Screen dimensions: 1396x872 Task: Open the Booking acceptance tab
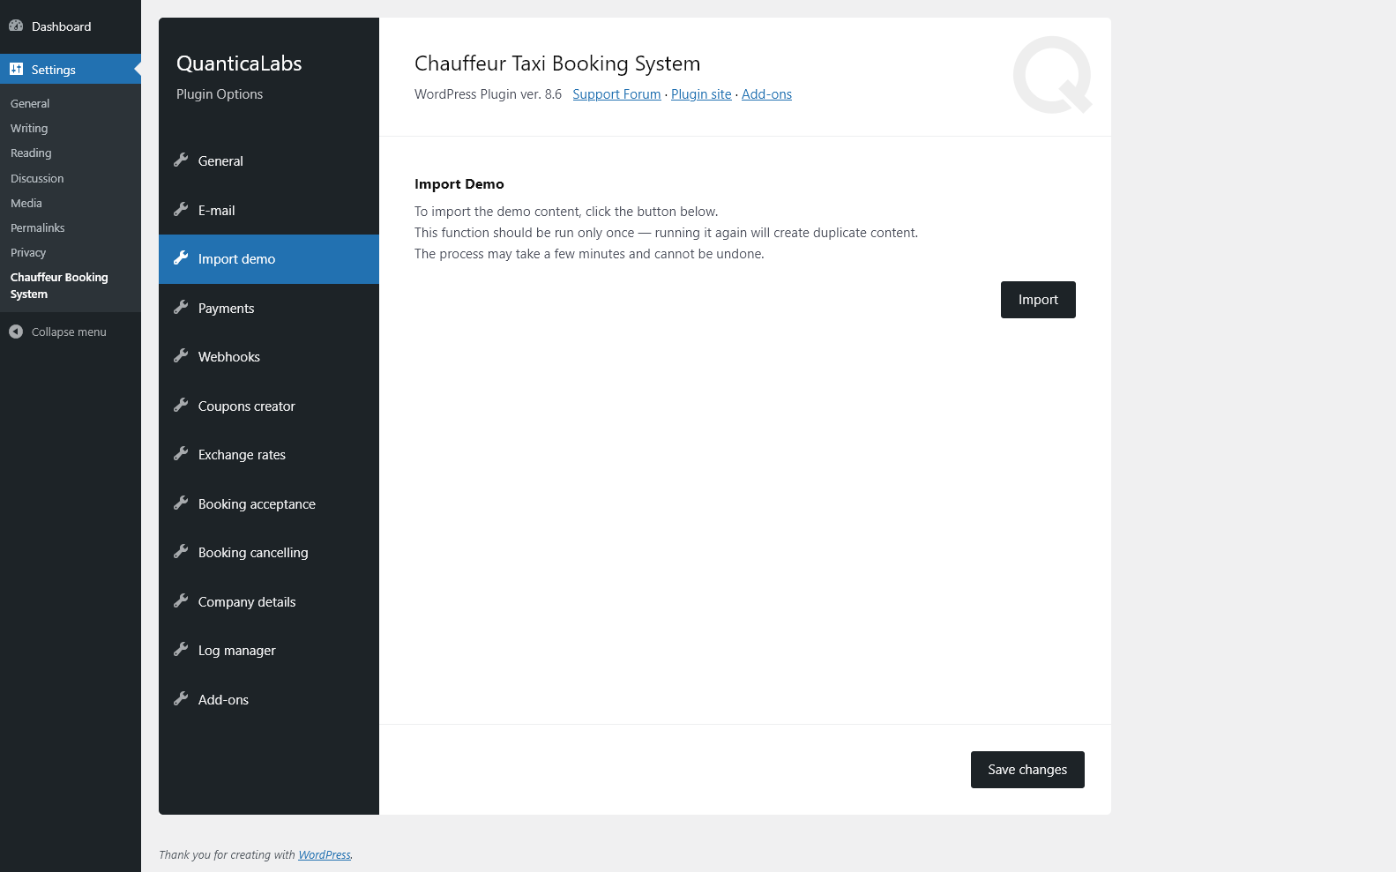click(x=269, y=504)
